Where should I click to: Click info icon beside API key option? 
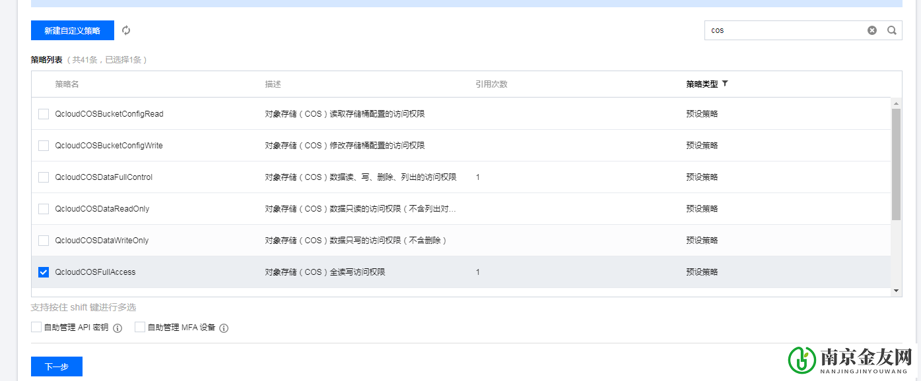tap(118, 328)
